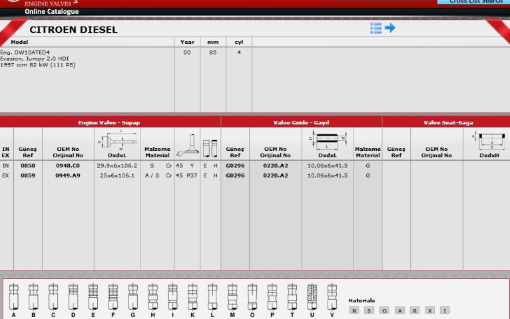Image resolution: width=510 pixels, height=319 pixels.
Task: Select material swatch X
Action: [x=430, y=310]
